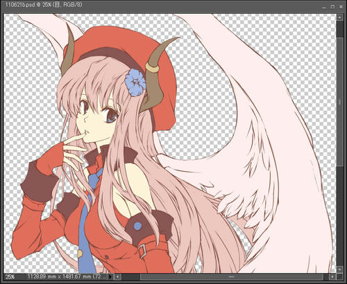Minimize the 110621b.psd document window
The image size is (347, 284).
coord(324,7)
